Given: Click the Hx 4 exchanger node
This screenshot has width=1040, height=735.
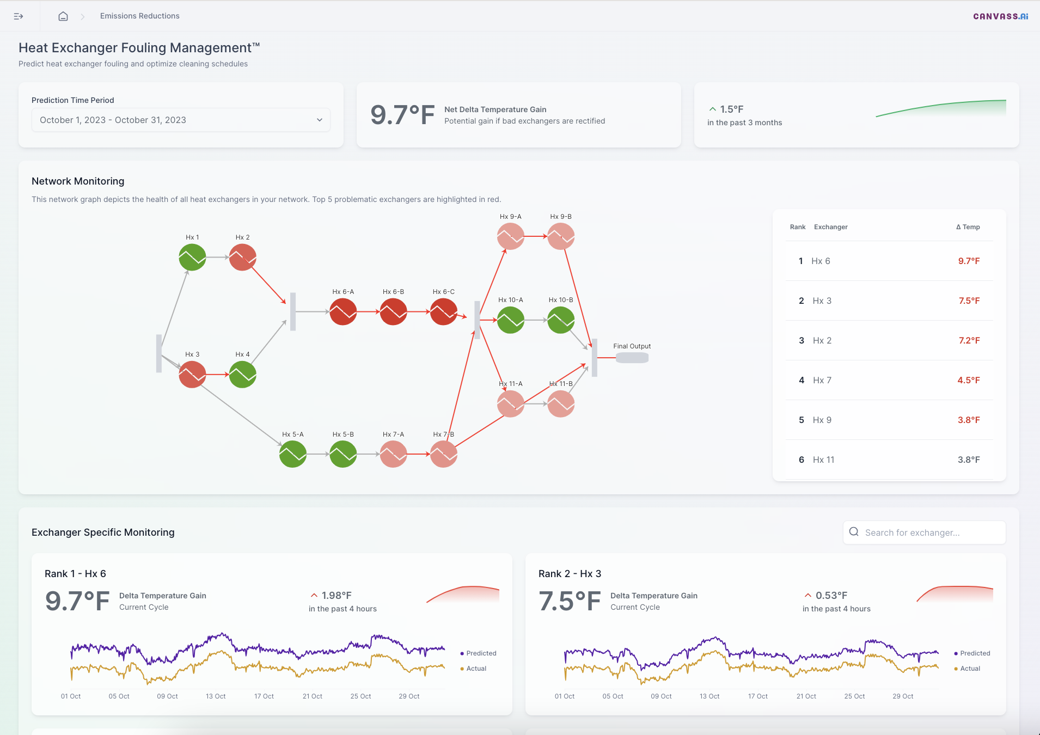Looking at the screenshot, I should tap(243, 375).
